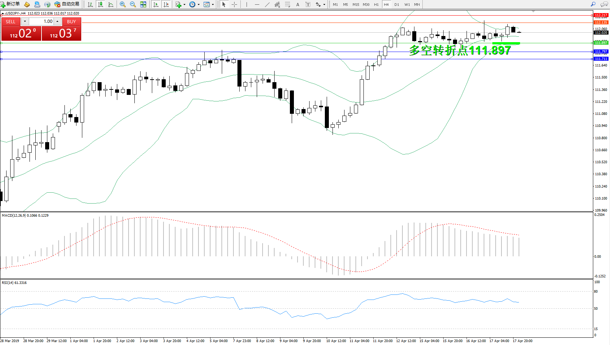Image resolution: width=610 pixels, height=345 pixels.
Task: Click the tile windows icon
Action: (143, 4)
